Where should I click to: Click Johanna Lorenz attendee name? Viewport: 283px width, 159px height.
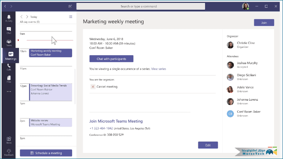(247, 99)
